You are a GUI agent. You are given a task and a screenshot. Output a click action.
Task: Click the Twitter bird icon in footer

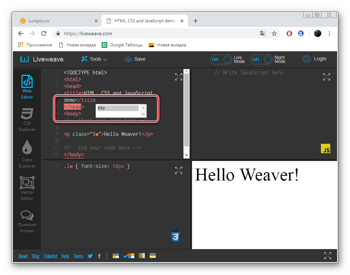tap(90, 256)
